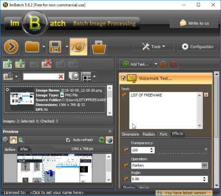Open dropdown arrow beside folder button
The width and height of the screenshot is (221, 196).
[44, 47]
